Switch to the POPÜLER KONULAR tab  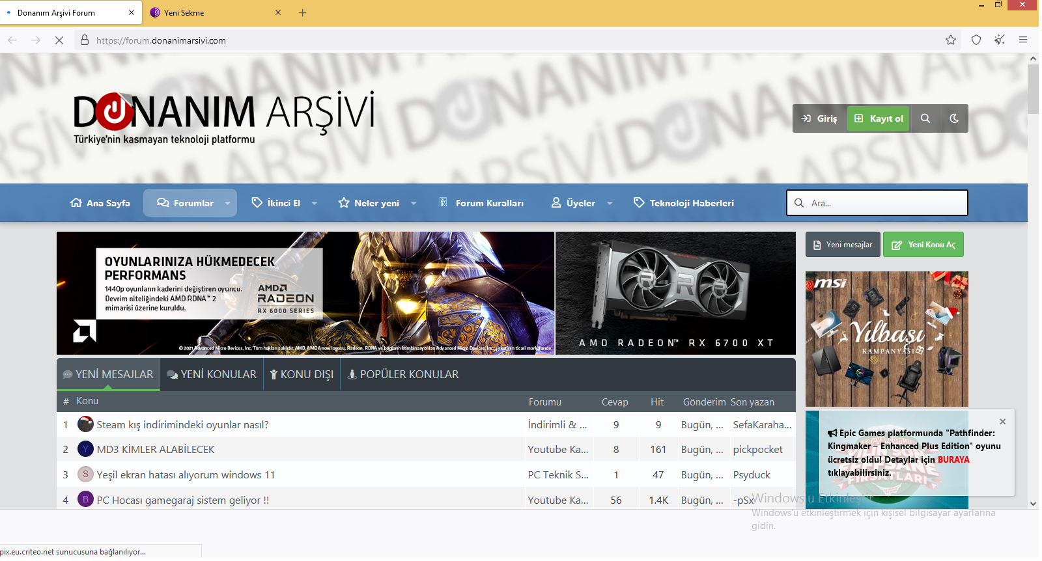point(403,374)
